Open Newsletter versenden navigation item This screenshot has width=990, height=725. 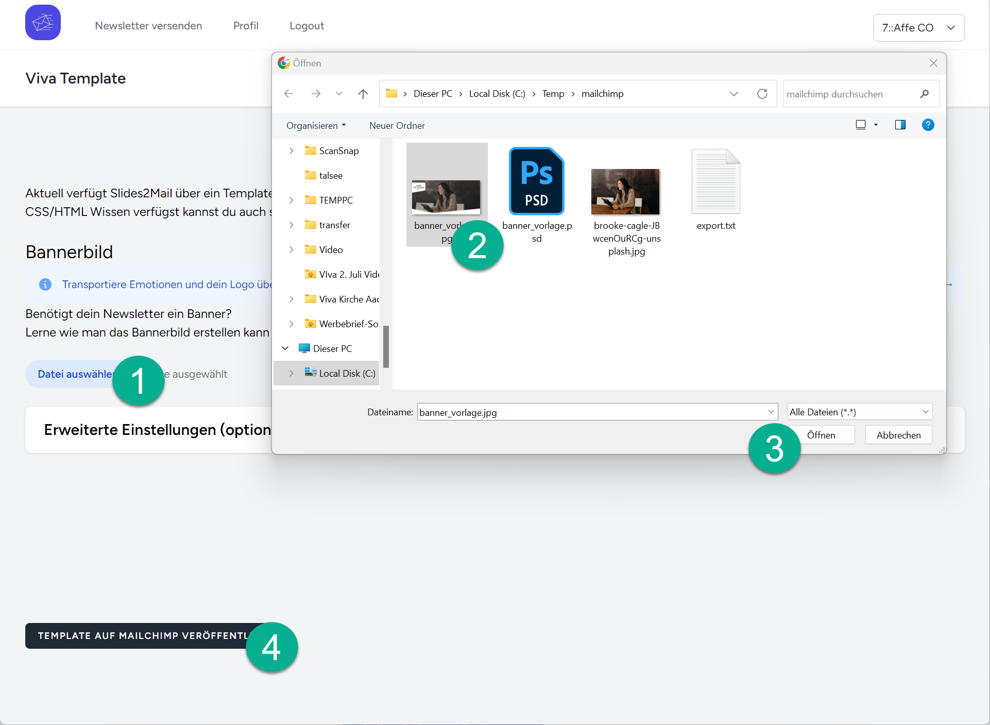(148, 26)
